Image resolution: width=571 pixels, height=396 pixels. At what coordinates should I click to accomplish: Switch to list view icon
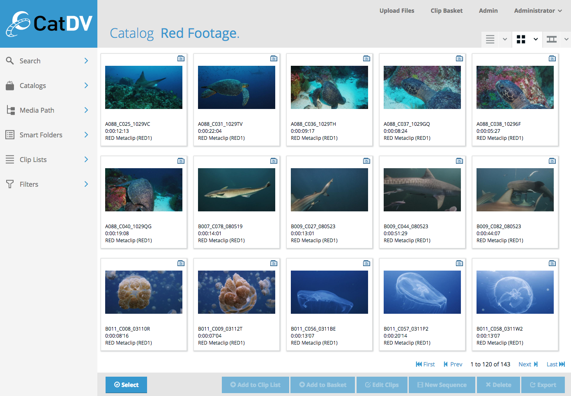click(490, 39)
